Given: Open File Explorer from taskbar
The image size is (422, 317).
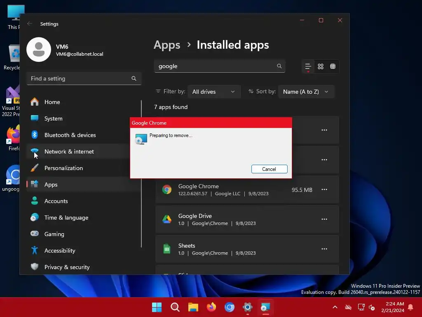Looking at the screenshot, I should point(193,307).
